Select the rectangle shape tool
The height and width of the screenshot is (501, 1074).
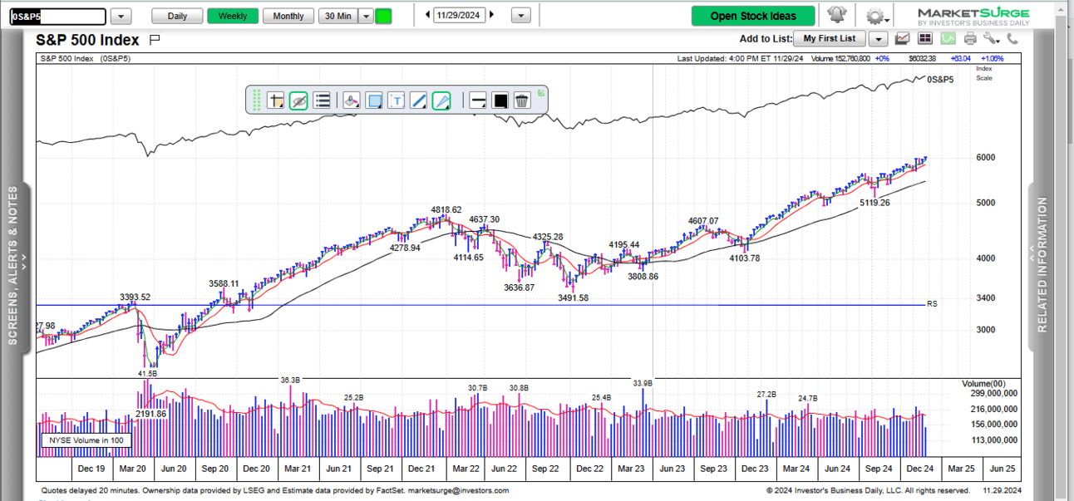coord(374,101)
